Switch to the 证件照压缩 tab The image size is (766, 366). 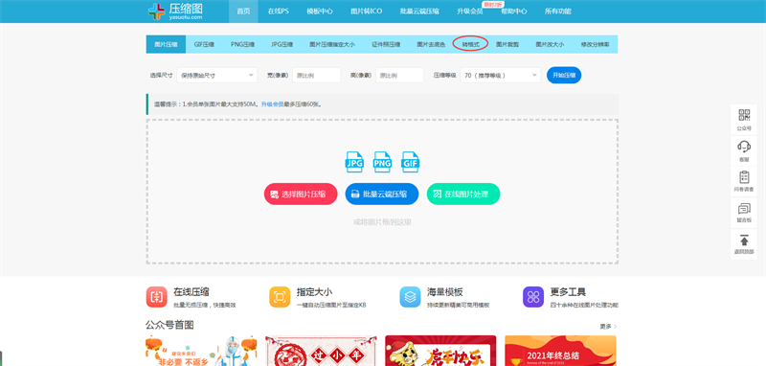coord(386,44)
